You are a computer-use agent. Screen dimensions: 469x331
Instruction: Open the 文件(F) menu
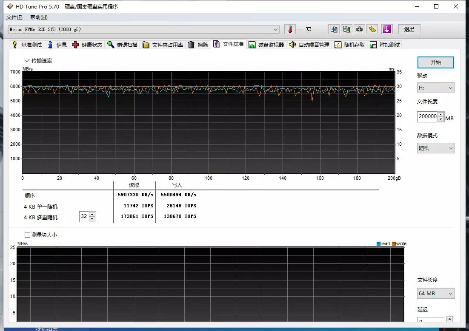click(x=14, y=17)
